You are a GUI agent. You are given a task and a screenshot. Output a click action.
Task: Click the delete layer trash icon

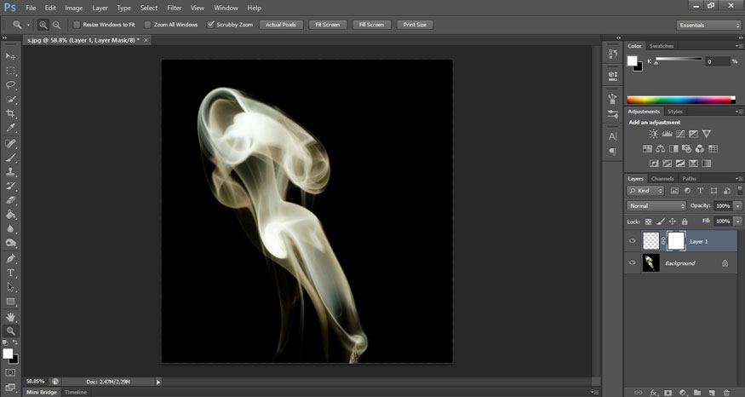(x=726, y=393)
